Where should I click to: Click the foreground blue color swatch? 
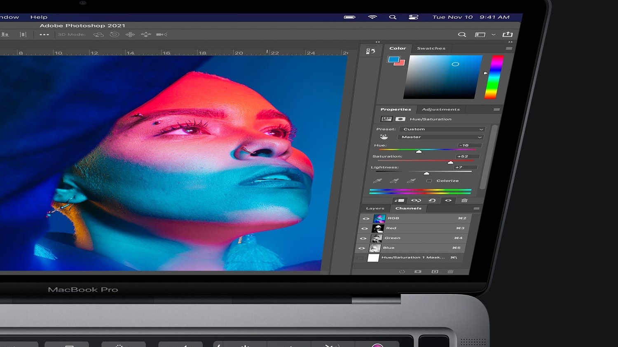(x=393, y=60)
